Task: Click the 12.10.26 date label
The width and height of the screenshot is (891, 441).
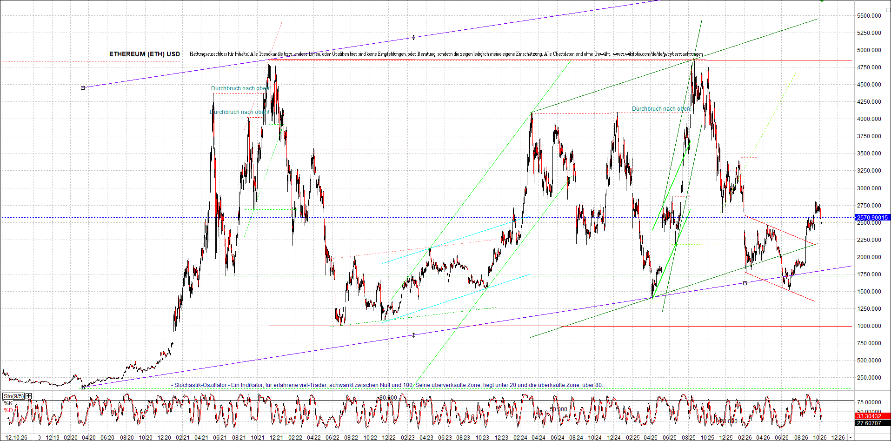Action: point(16,438)
